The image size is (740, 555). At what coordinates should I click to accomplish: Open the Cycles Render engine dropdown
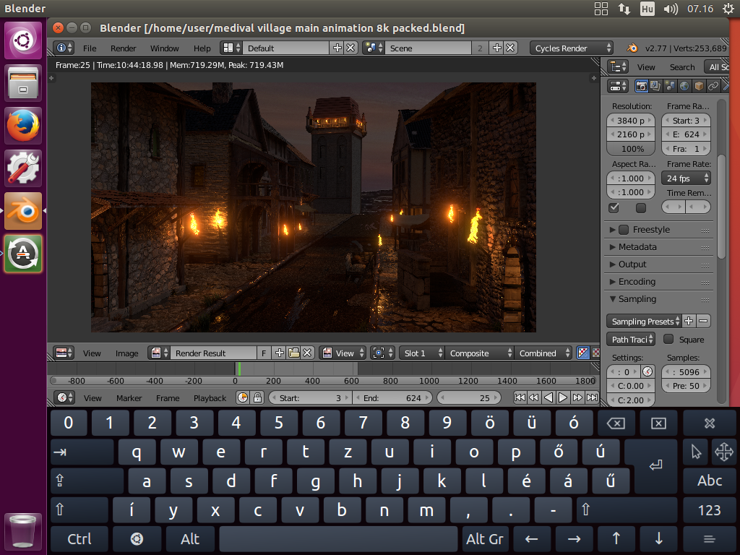572,48
